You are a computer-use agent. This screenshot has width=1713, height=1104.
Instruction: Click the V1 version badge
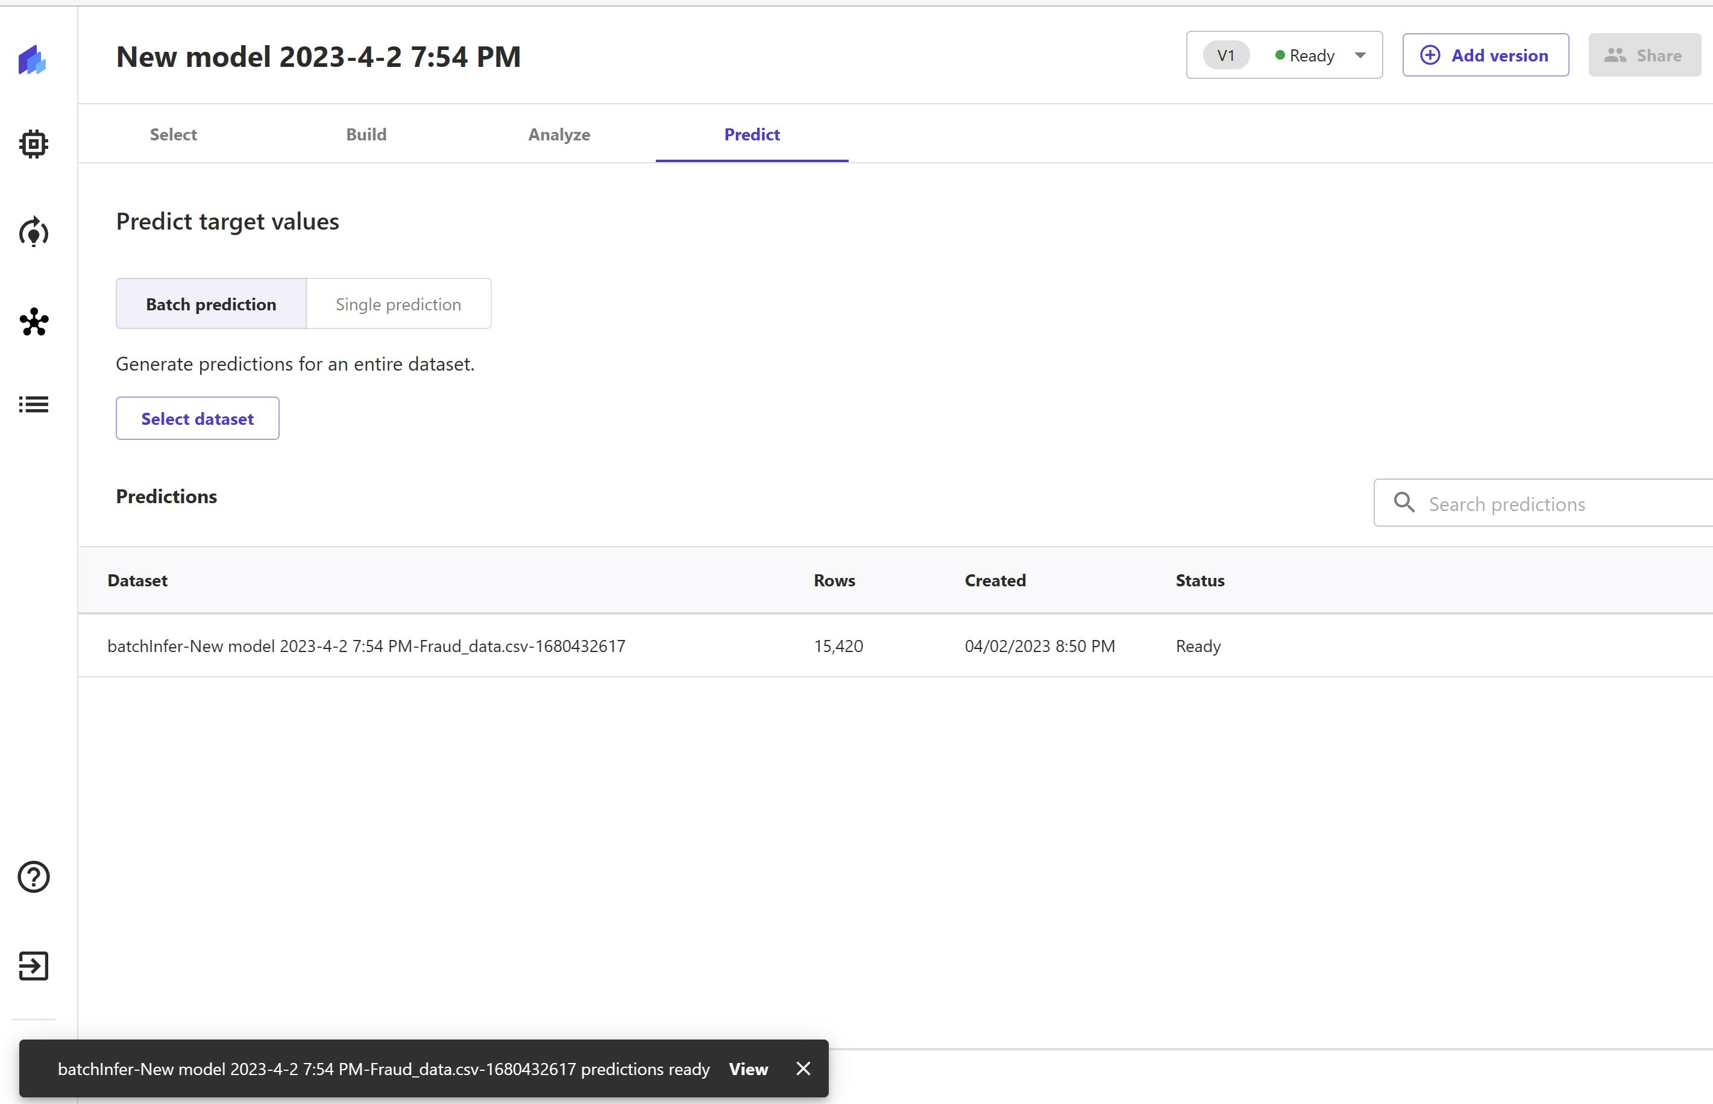[x=1225, y=55]
